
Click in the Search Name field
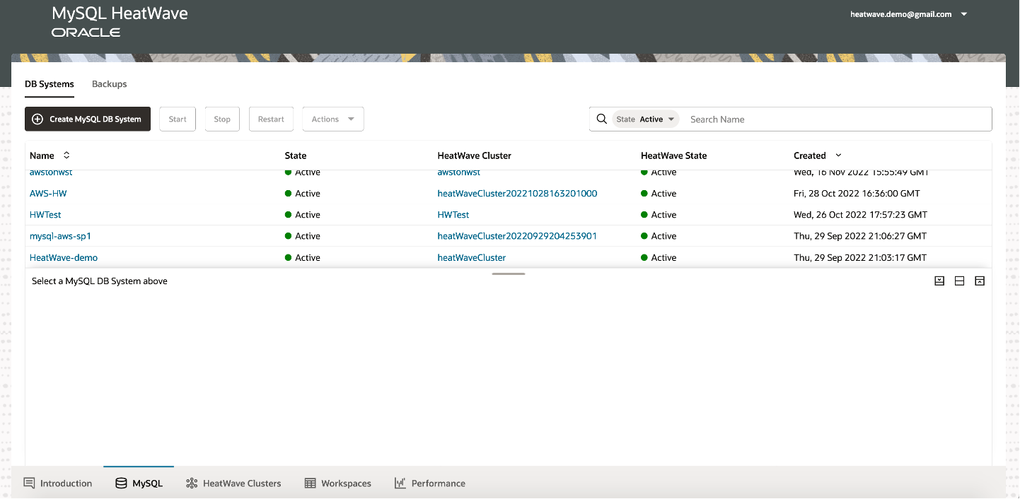pos(835,119)
